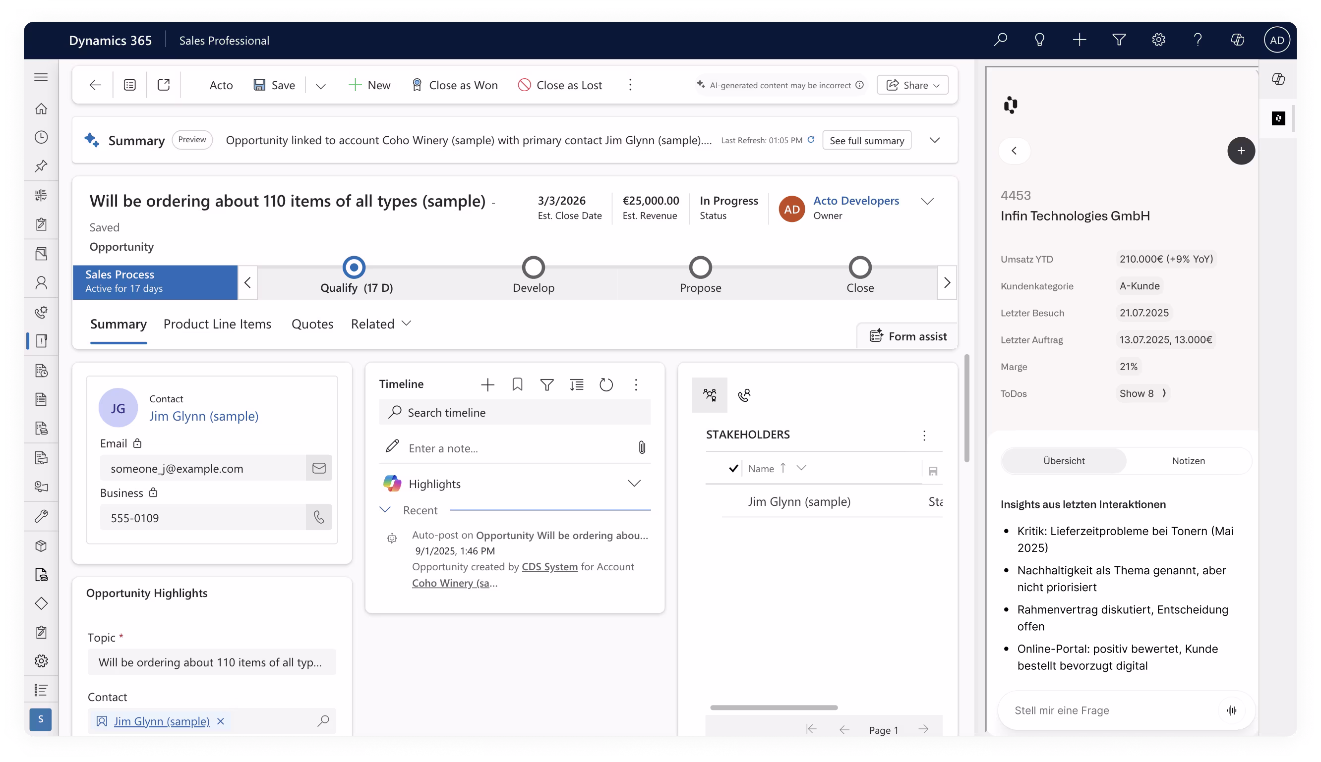Select the Qualify stage circle

coord(354,268)
